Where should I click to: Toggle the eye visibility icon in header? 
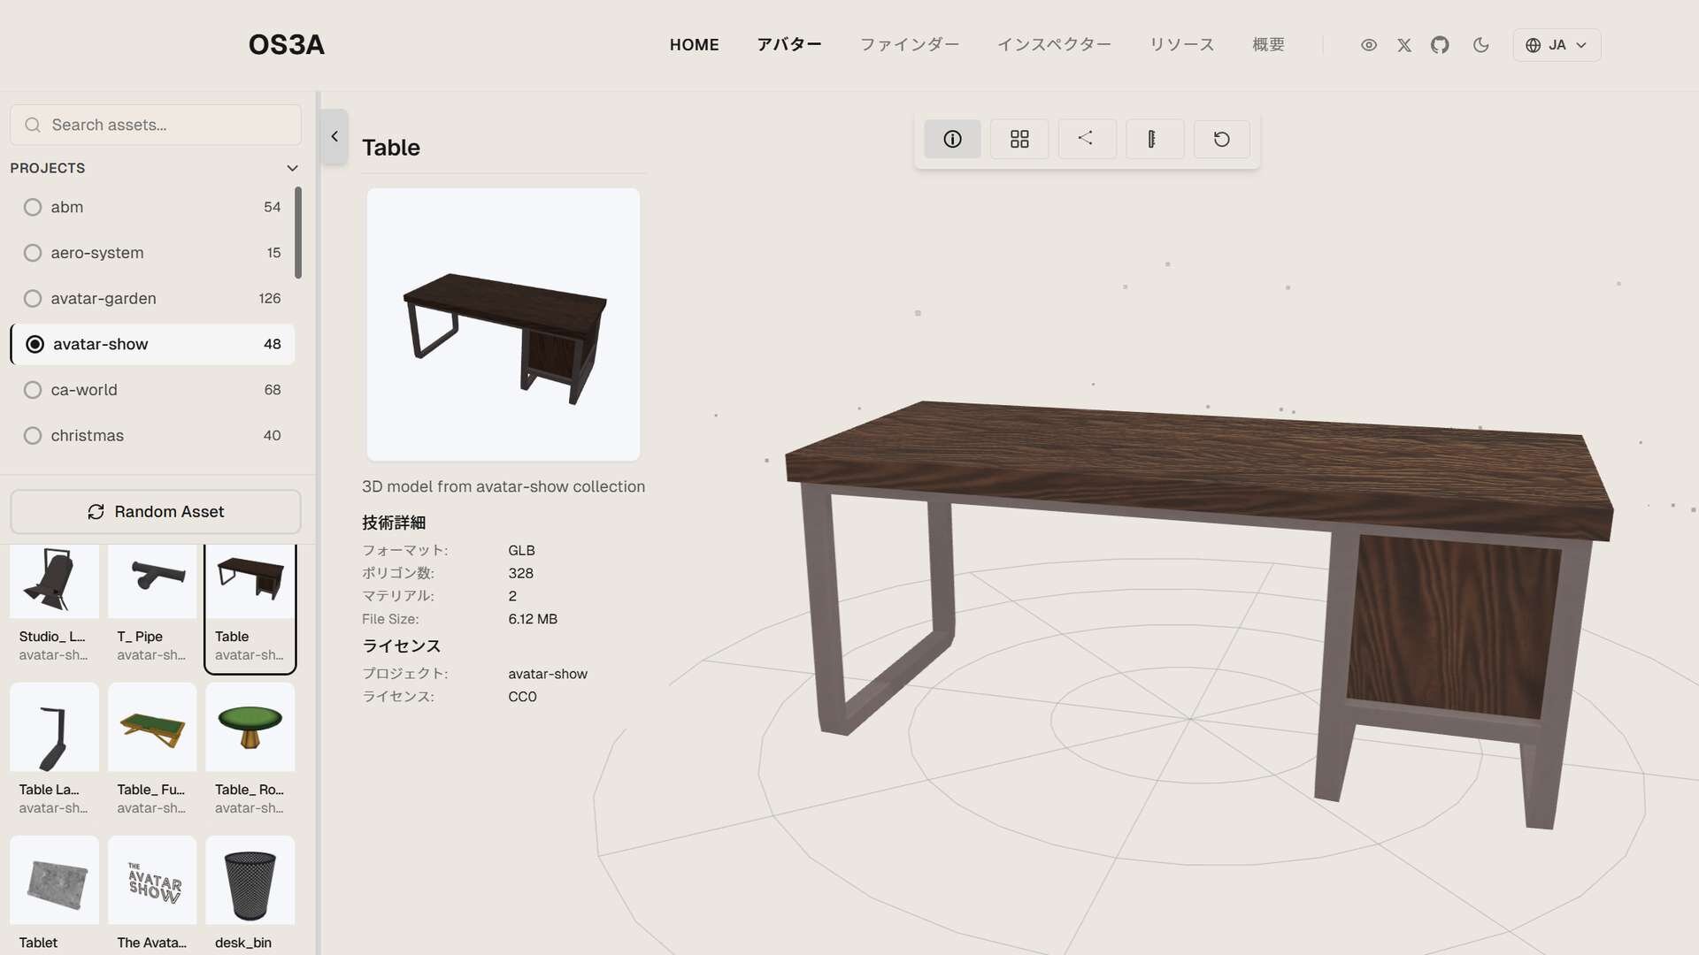[1369, 45]
